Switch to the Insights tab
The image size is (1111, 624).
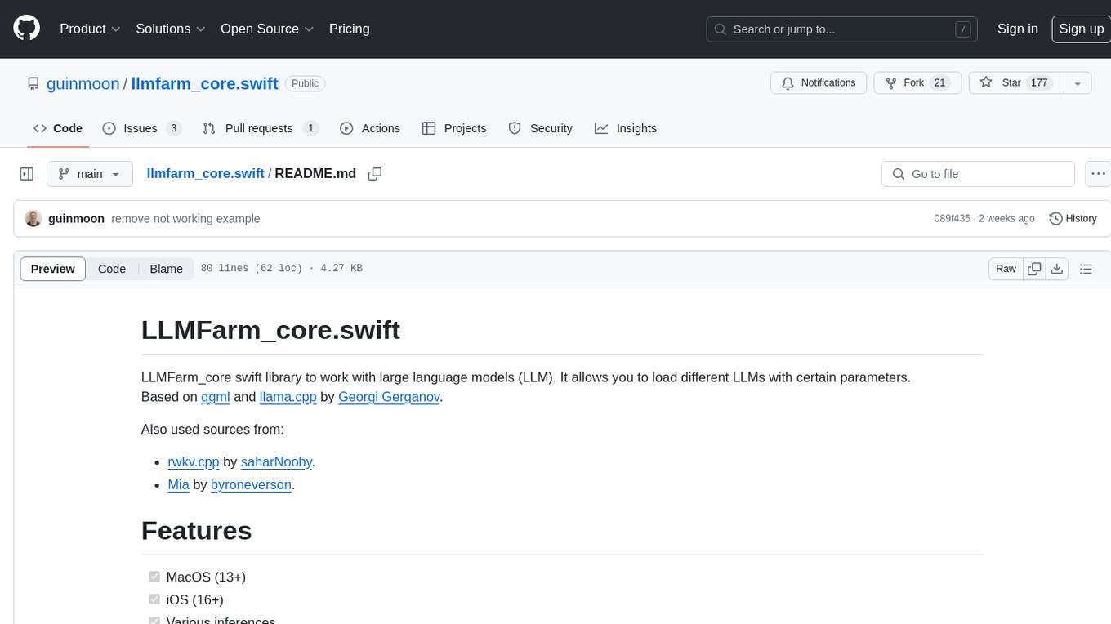click(x=626, y=128)
